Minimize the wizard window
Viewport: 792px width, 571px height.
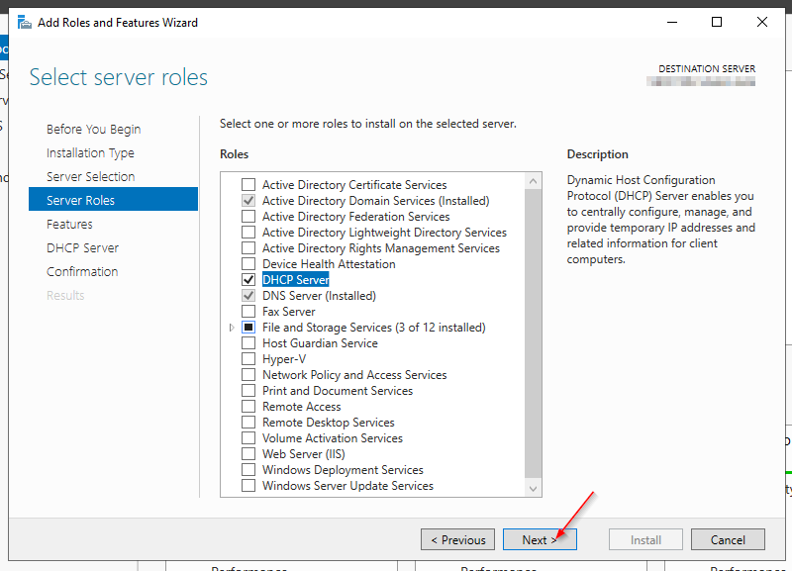click(672, 22)
